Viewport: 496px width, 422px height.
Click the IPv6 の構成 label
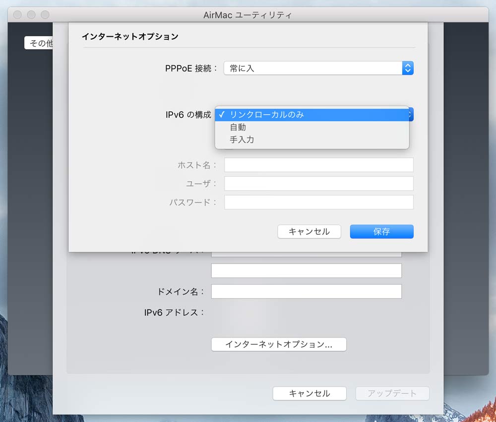pyautogui.click(x=188, y=115)
